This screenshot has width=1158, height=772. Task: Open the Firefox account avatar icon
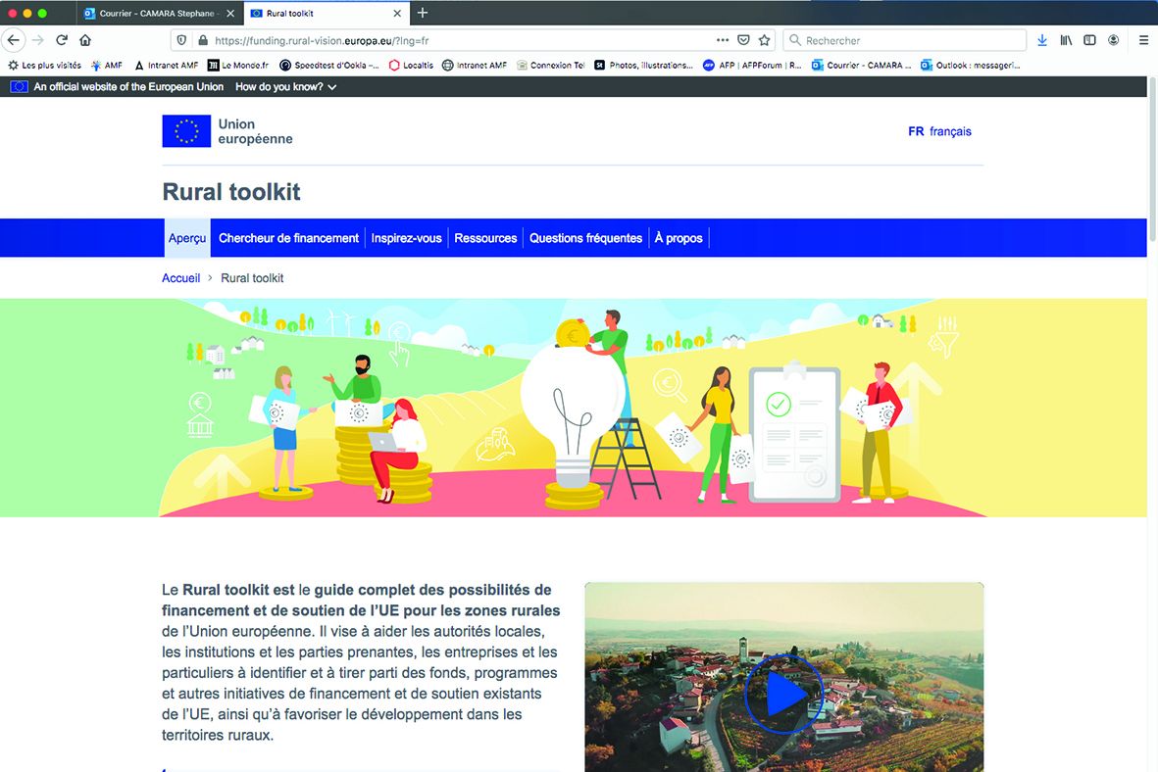click(x=1113, y=40)
